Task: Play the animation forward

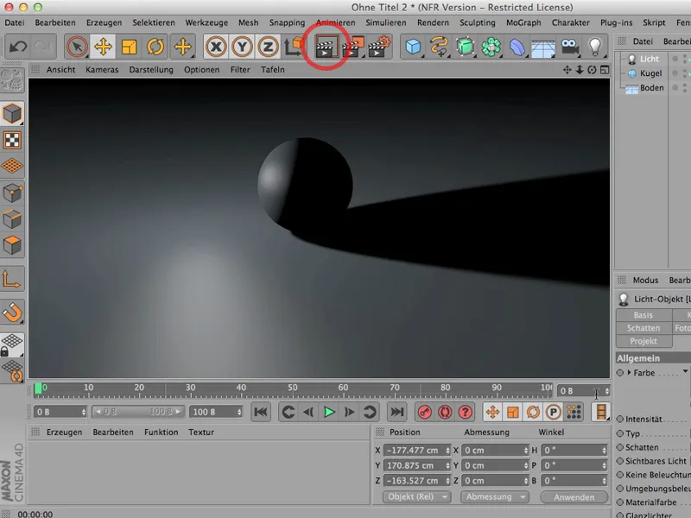Action: click(x=329, y=412)
